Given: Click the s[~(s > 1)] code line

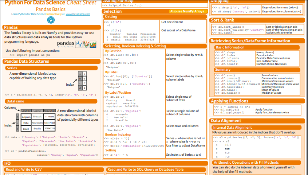Looking at the screenshot, I should (x=116, y=139).
